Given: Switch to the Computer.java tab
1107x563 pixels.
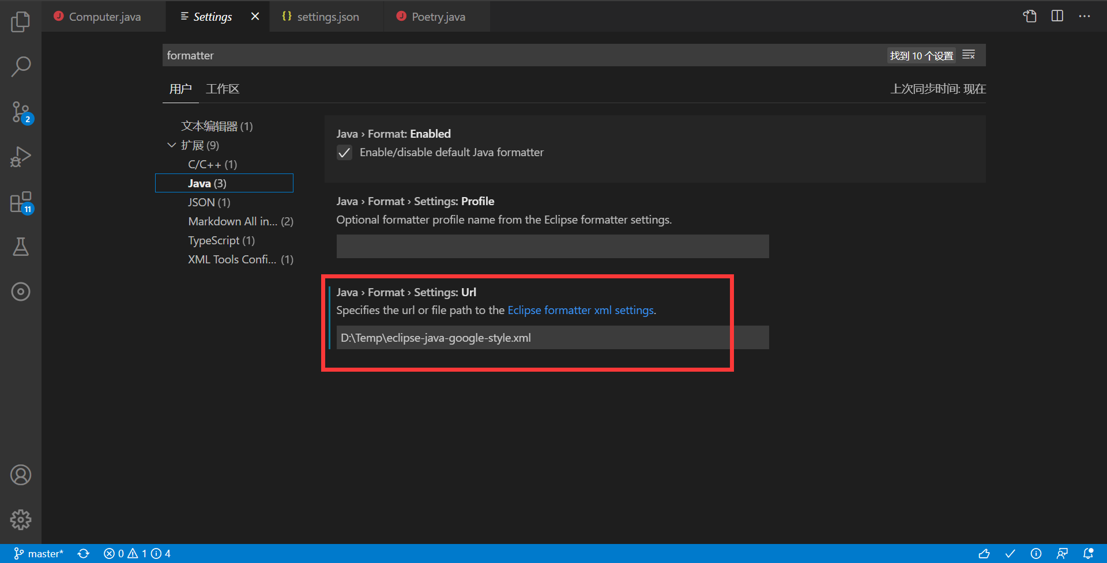Looking at the screenshot, I should click(x=104, y=17).
